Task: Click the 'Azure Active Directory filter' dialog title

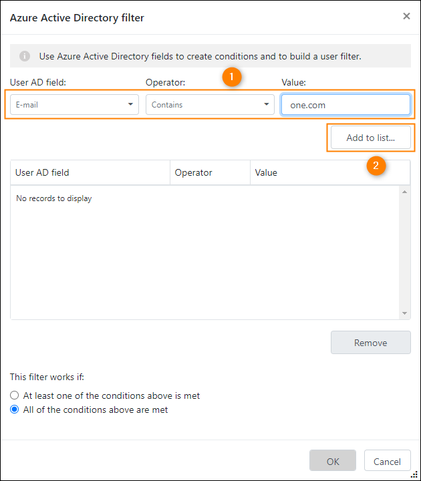Action: [77, 18]
